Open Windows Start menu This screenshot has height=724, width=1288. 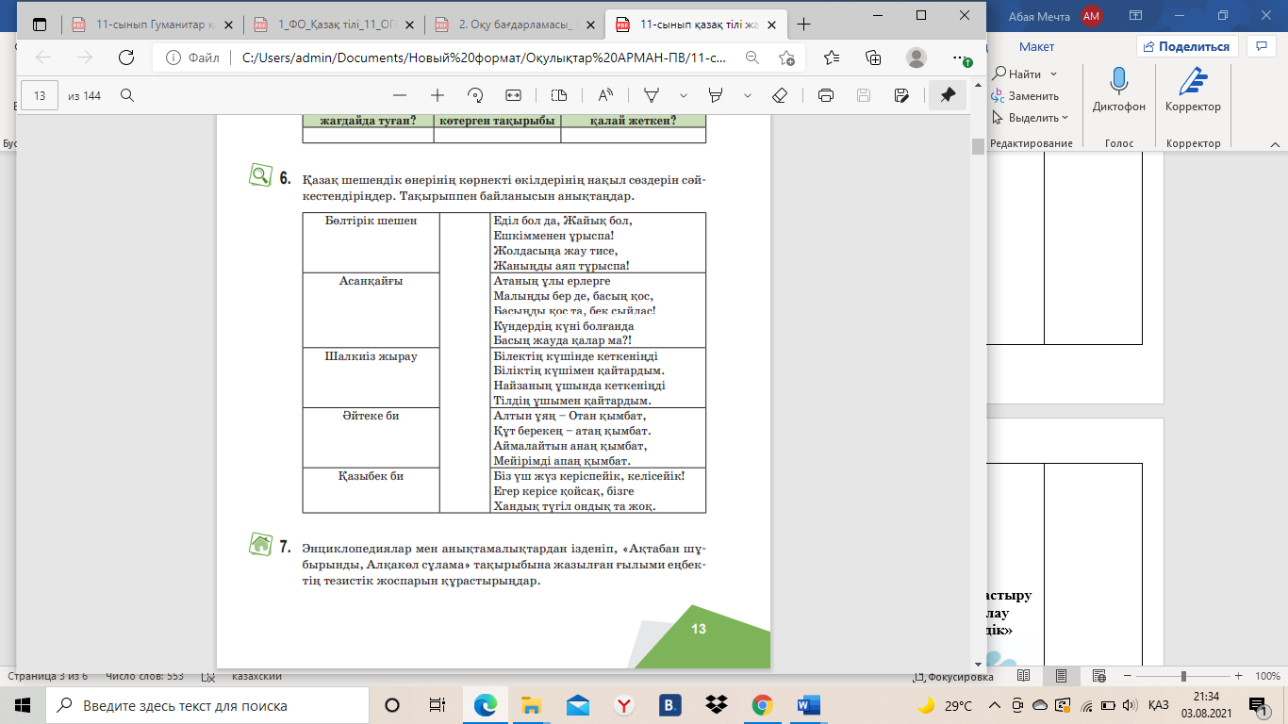pyautogui.click(x=22, y=705)
